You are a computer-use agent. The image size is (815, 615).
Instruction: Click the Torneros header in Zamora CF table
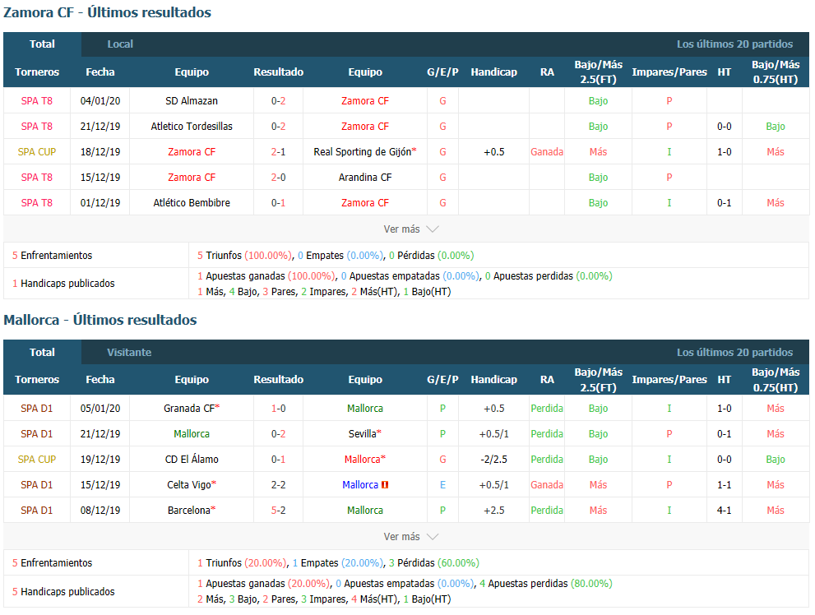(x=37, y=72)
